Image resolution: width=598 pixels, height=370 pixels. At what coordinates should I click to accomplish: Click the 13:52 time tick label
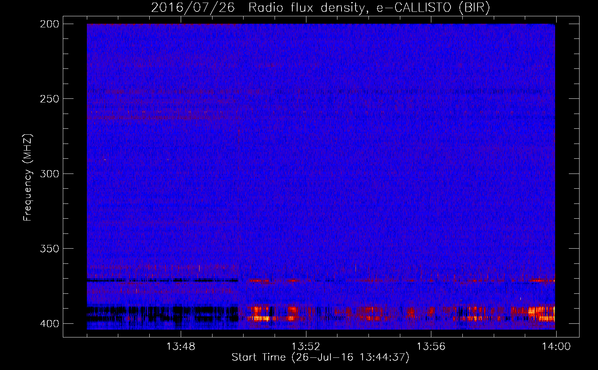click(x=306, y=347)
